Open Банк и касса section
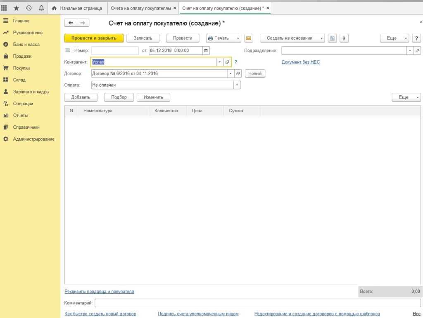Screen dimensions: 423x318 tap(26, 44)
